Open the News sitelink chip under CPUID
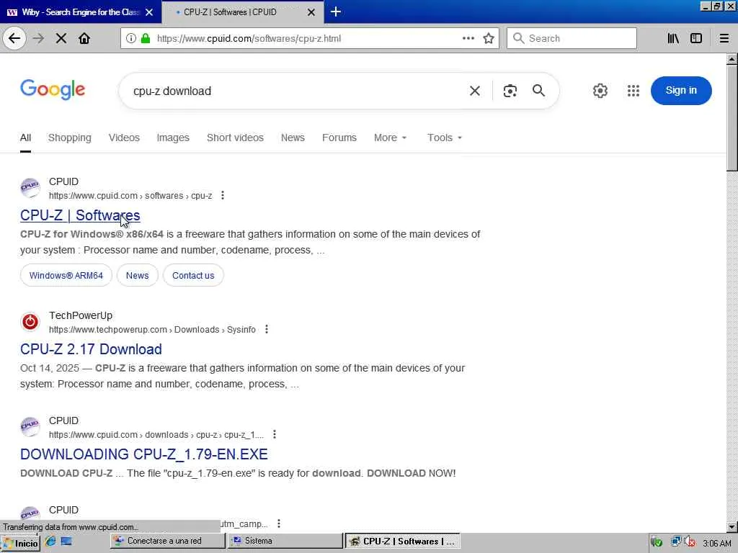Viewport: 738px width, 553px height. pos(138,276)
